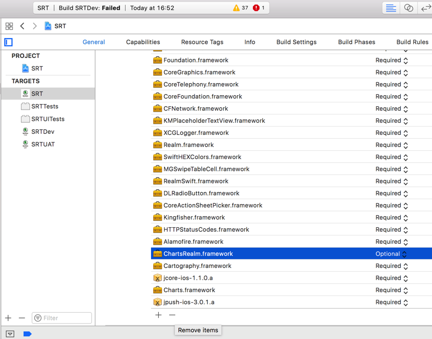This screenshot has height=339, width=432.
Task: Switch to the General tab
Action: click(94, 42)
